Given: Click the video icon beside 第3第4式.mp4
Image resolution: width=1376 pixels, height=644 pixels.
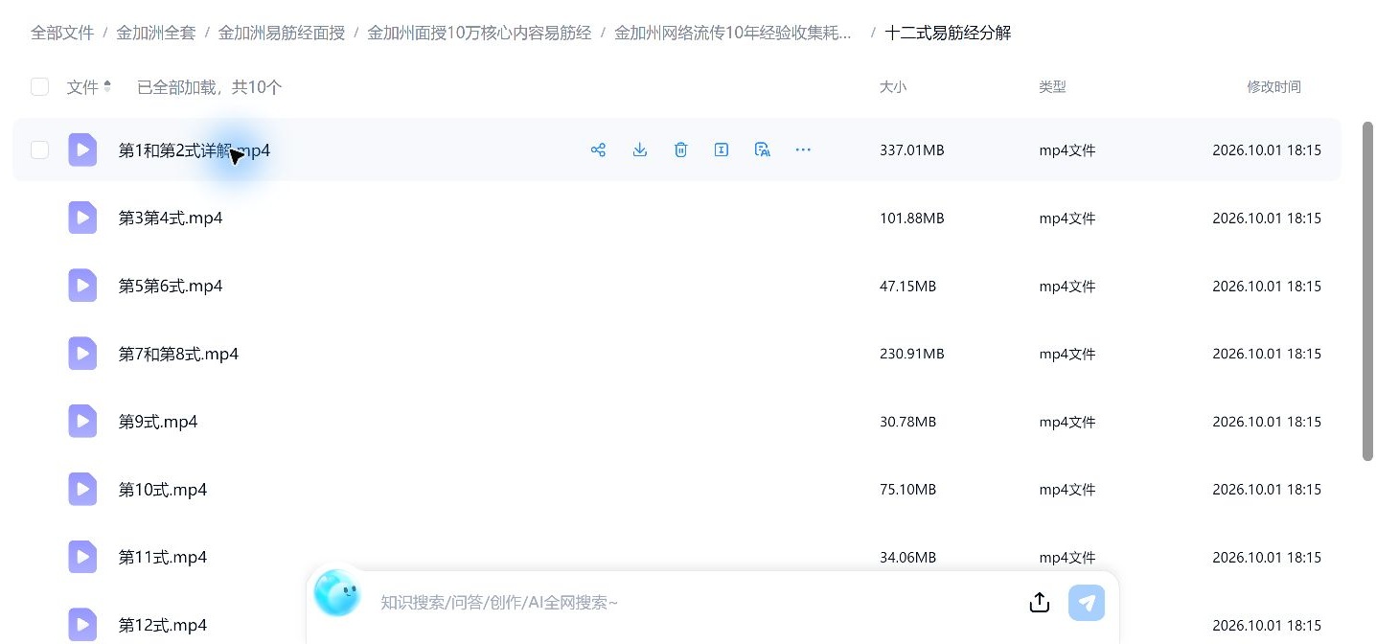Looking at the screenshot, I should [82, 218].
